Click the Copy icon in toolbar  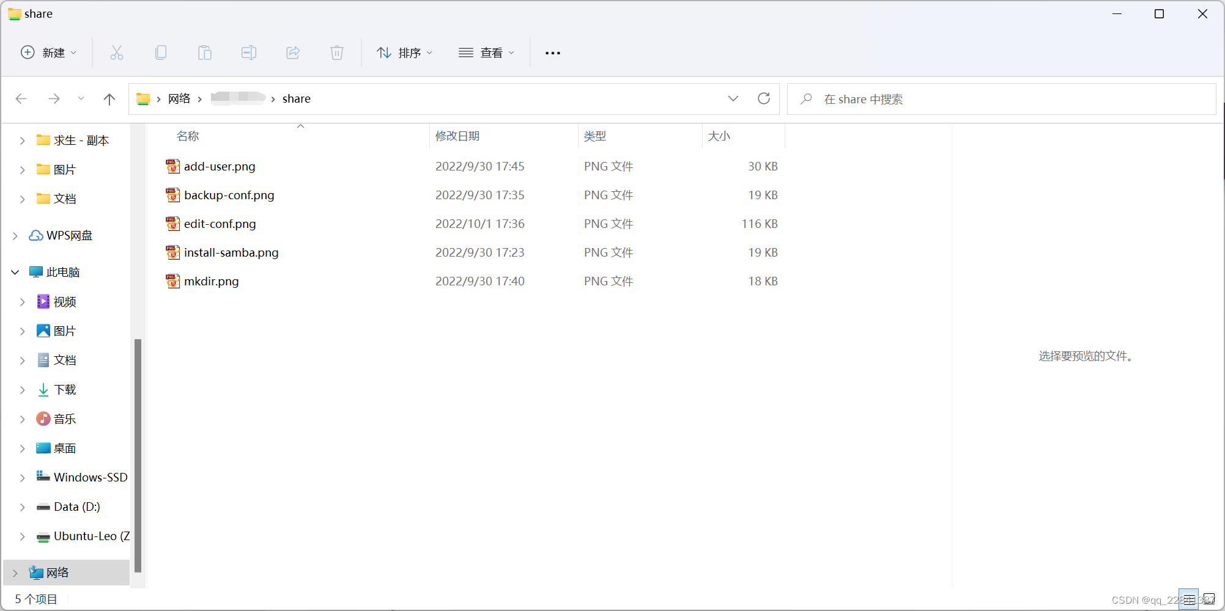[161, 53]
